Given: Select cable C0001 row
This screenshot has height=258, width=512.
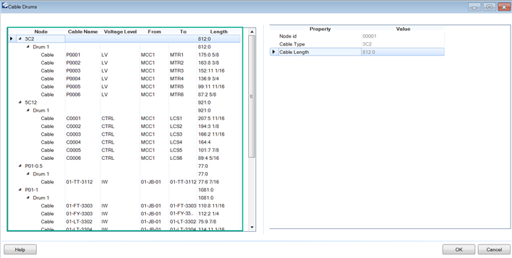Looking at the screenshot, I should tap(128, 119).
